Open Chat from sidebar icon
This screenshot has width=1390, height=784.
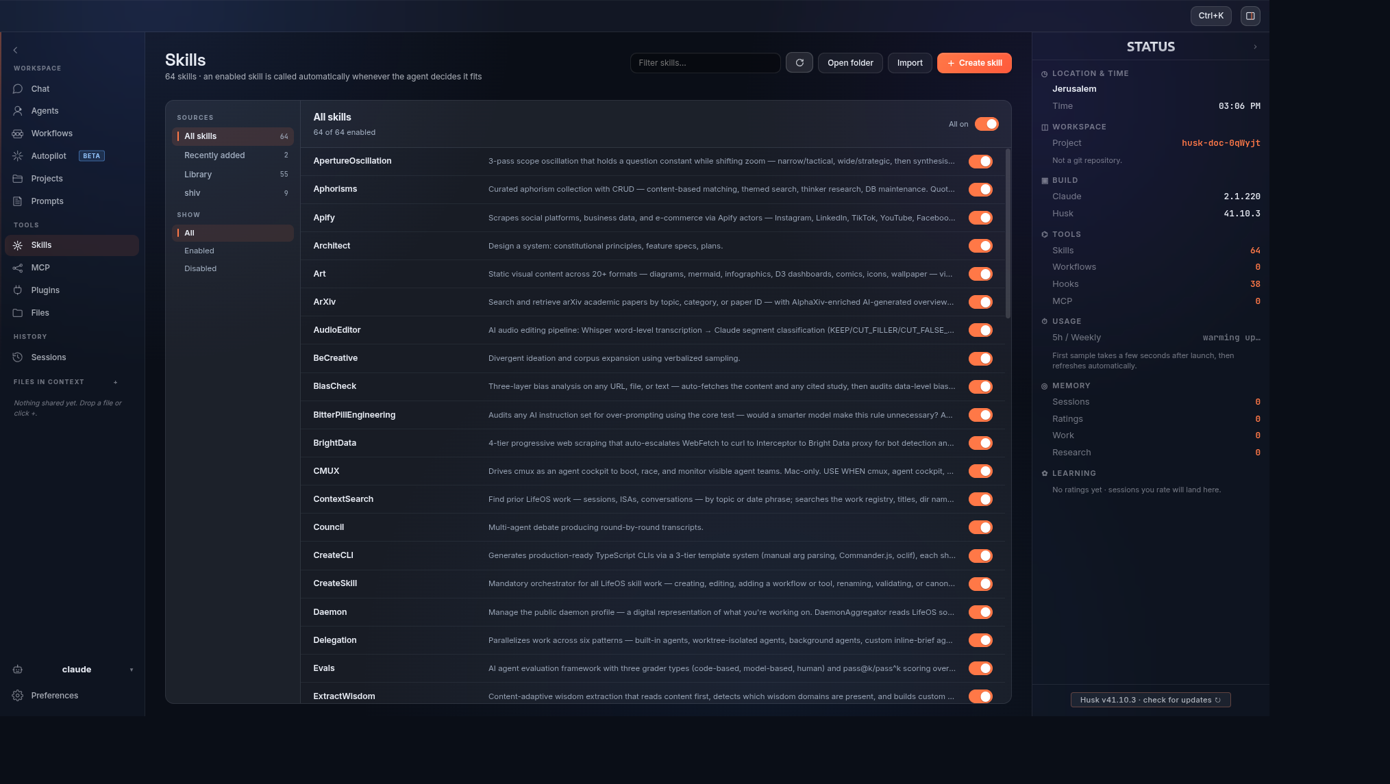18,89
